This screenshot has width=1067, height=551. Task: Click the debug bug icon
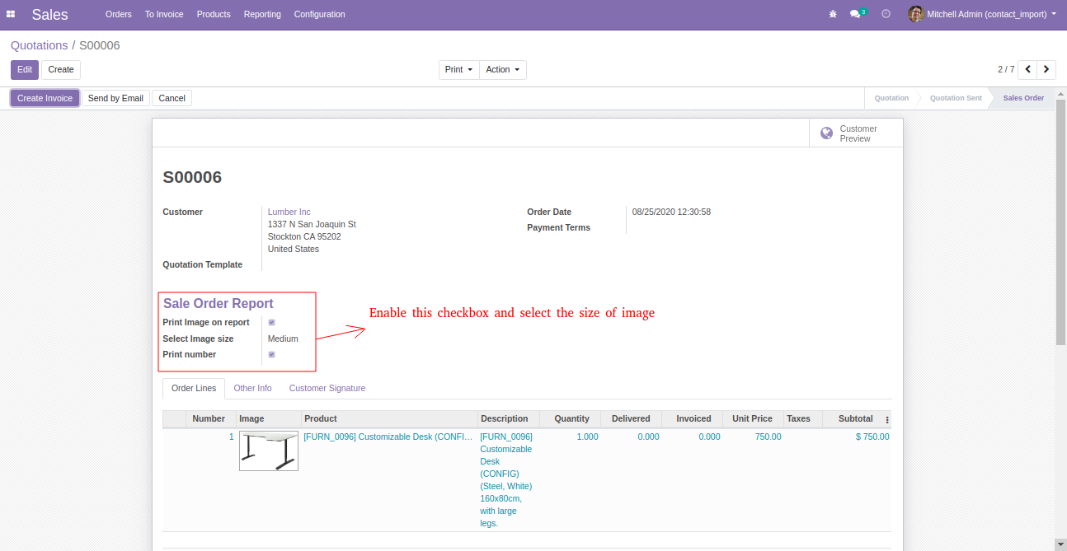(x=833, y=14)
